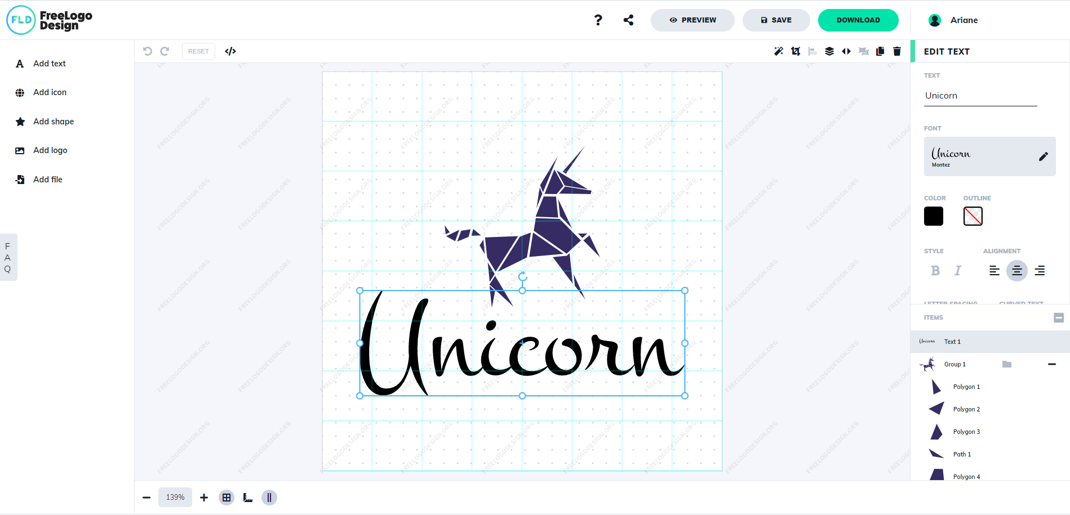Viewport: 1070px width, 515px height.
Task: Click the DOWNLOAD button
Action: point(858,20)
